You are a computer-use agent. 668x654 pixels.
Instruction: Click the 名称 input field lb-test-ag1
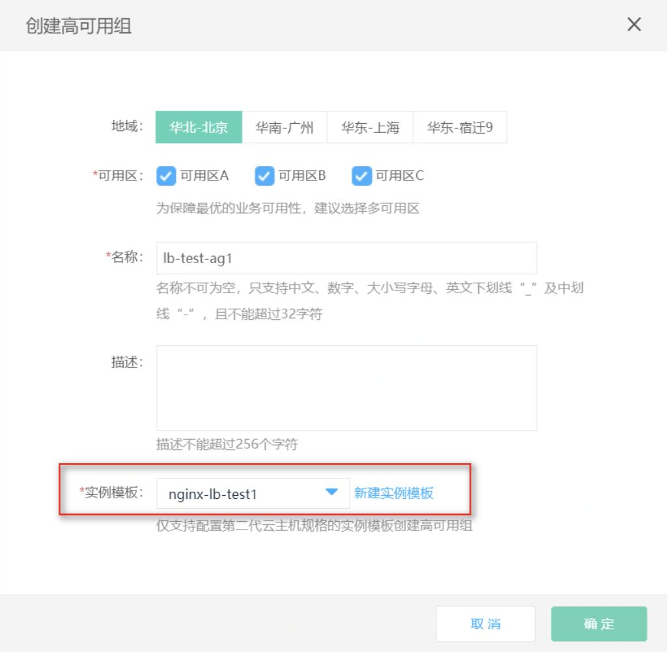(x=346, y=259)
